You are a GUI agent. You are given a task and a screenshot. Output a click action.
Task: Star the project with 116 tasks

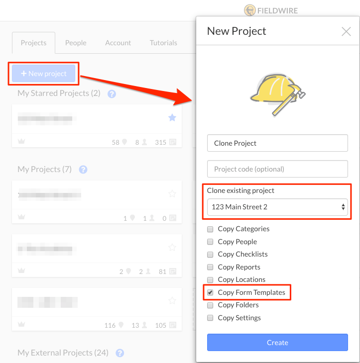(x=172, y=300)
